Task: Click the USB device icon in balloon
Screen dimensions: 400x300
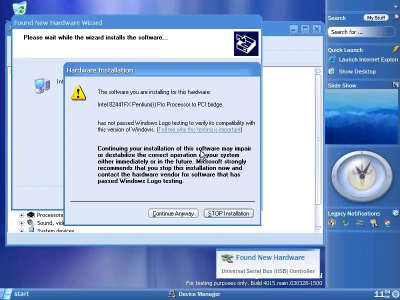Action: coord(227,258)
